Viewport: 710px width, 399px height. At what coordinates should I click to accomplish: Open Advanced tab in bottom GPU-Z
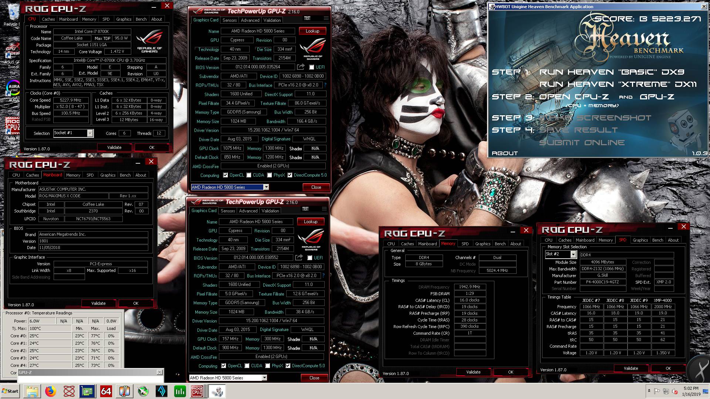pyautogui.click(x=248, y=211)
